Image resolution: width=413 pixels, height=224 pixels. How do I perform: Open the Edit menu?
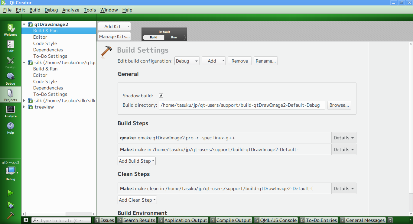click(x=21, y=10)
